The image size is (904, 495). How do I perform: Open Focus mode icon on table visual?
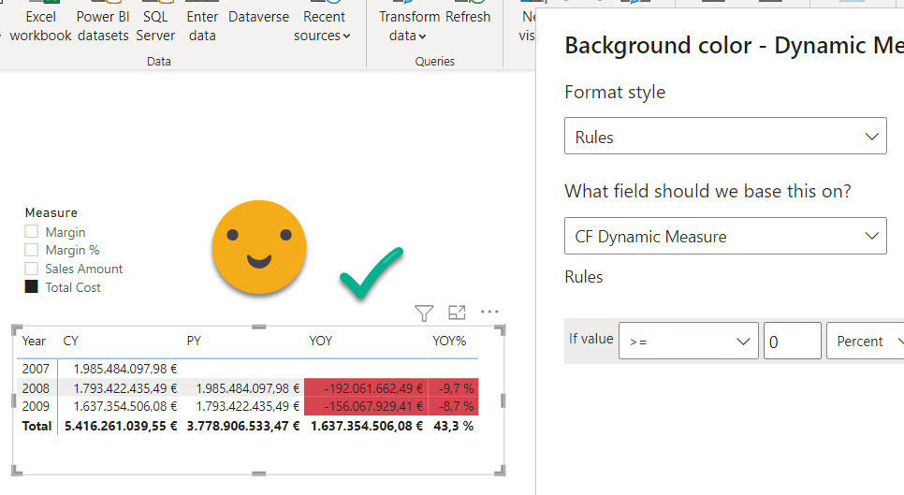tap(457, 313)
